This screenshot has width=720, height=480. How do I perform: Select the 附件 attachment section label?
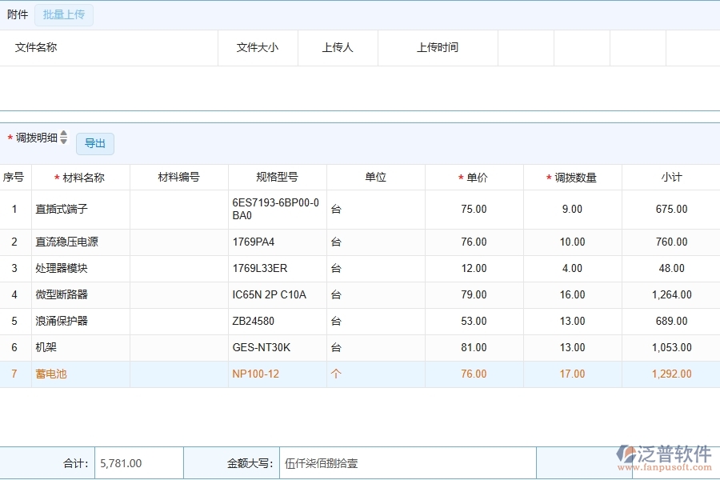pyautogui.click(x=18, y=14)
